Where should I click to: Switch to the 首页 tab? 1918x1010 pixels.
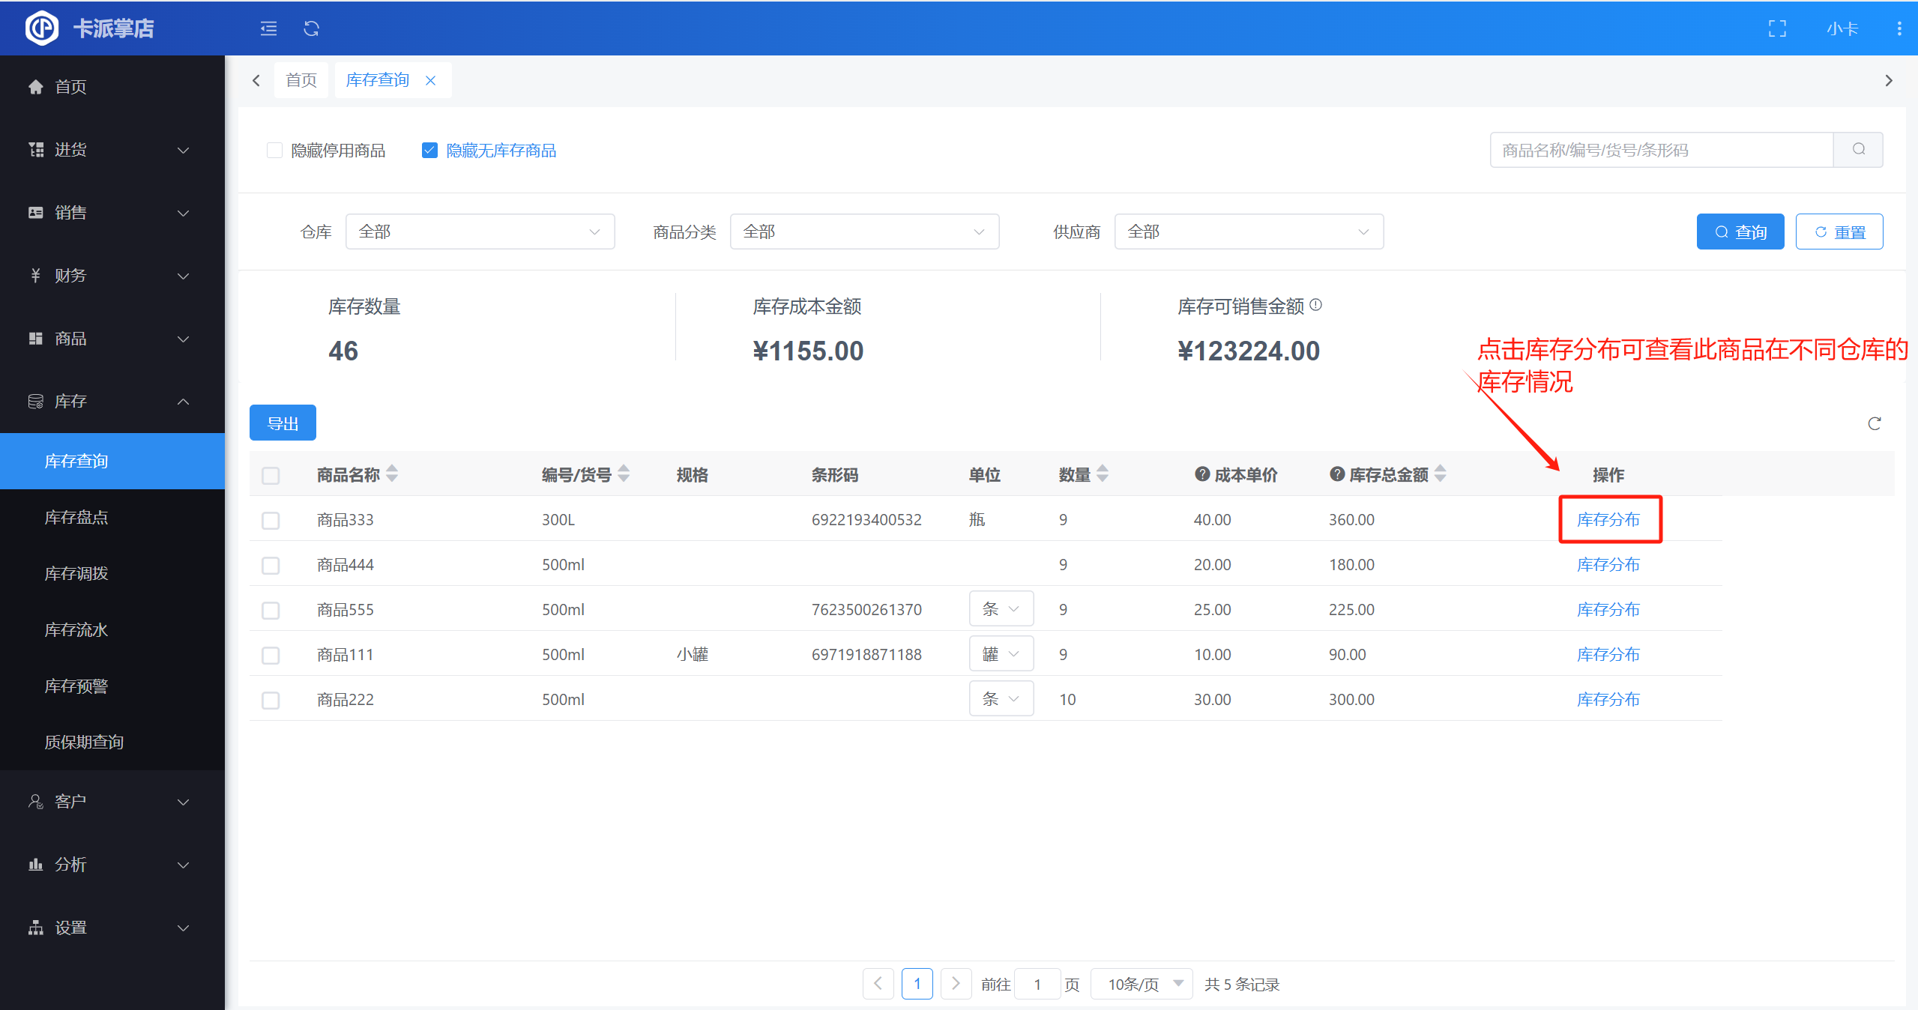(x=301, y=80)
